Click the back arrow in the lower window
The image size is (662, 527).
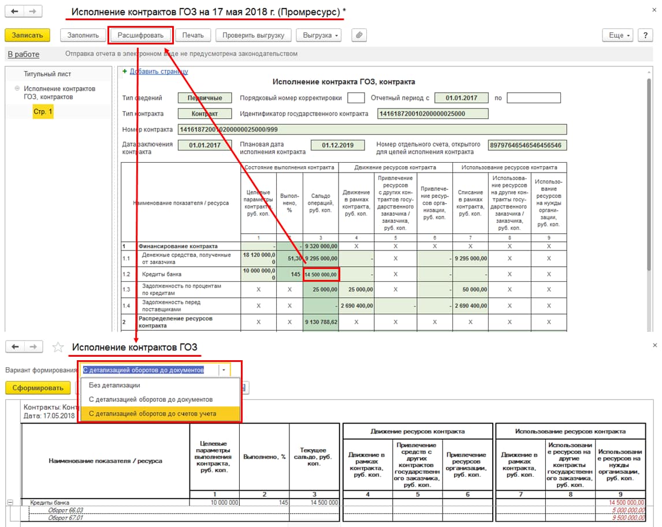[x=15, y=347]
